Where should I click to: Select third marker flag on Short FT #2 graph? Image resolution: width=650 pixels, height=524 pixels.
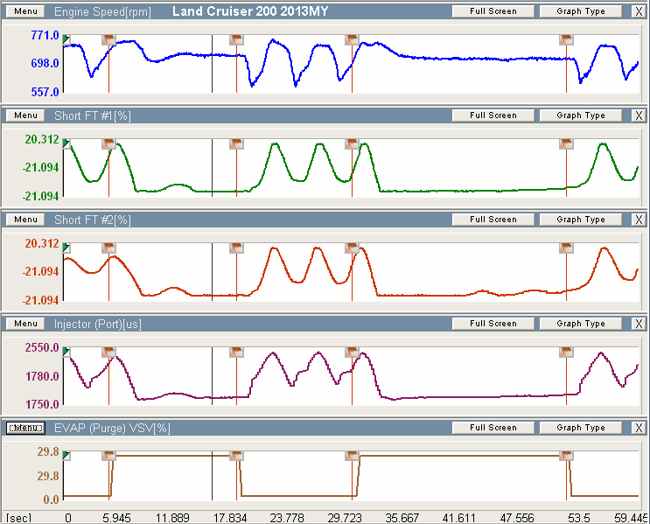tap(352, 248)
